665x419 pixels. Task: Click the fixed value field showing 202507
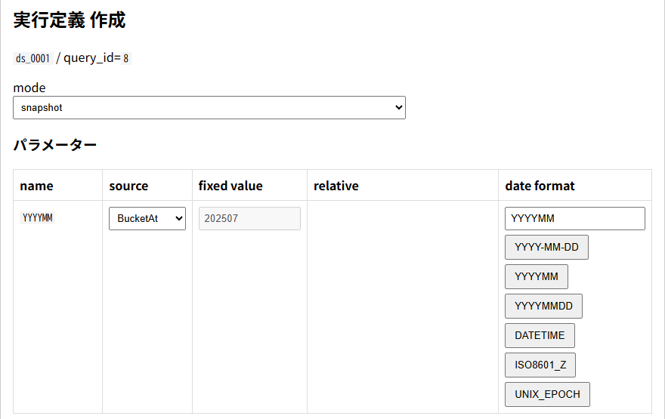(x=249, y=218)
